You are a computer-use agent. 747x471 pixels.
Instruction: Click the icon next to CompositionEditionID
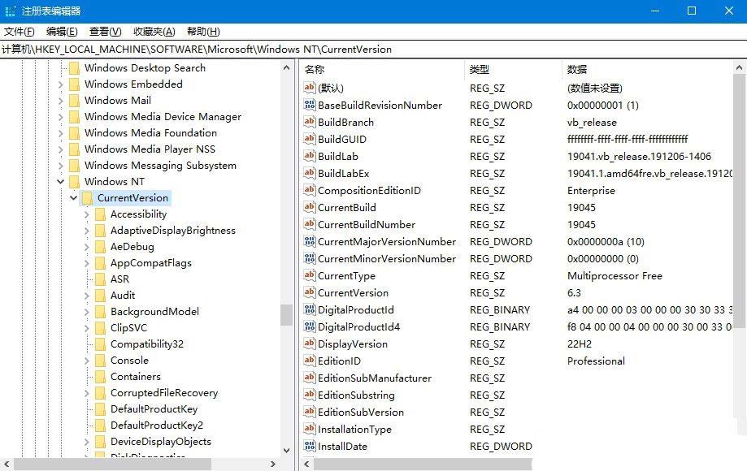pos(309,190)
